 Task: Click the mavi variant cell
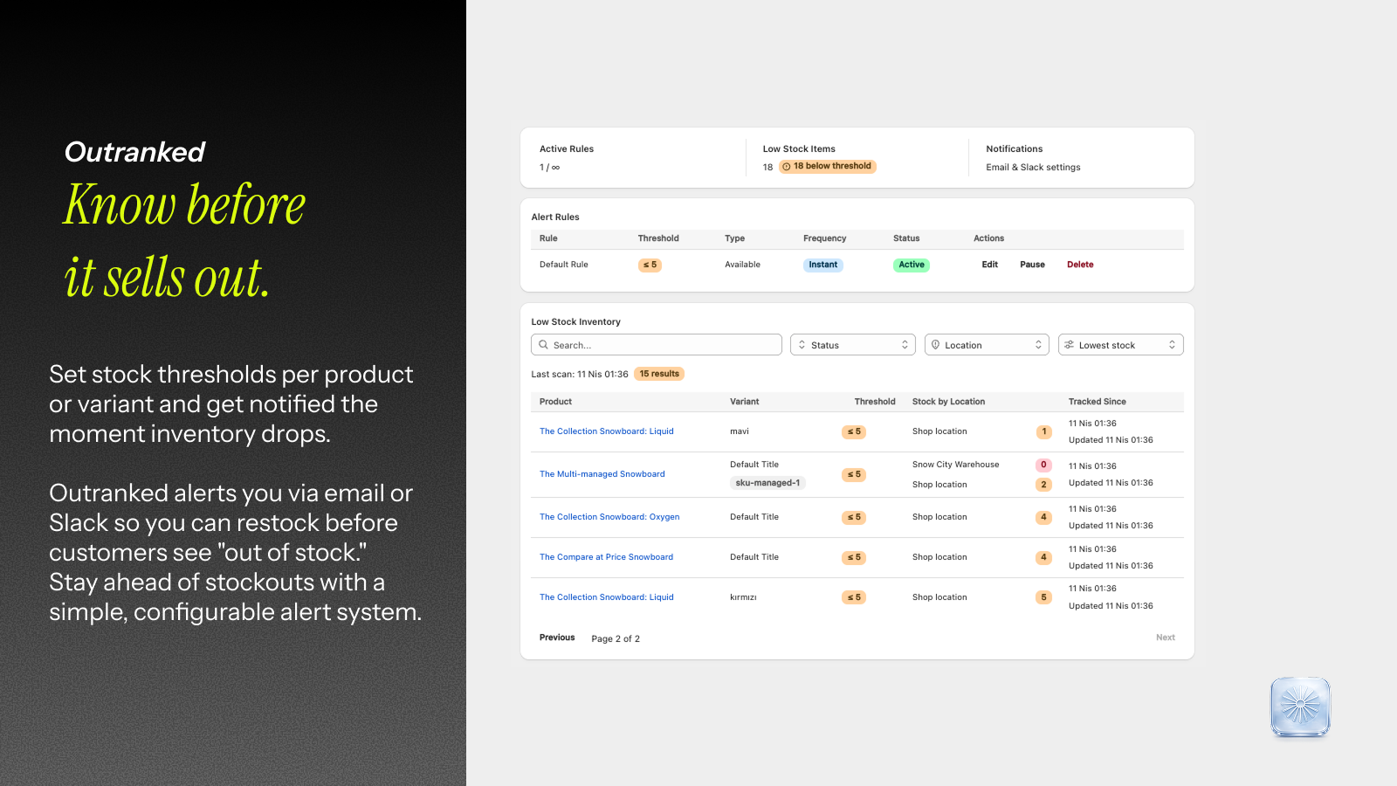click(x=740, y=431)
